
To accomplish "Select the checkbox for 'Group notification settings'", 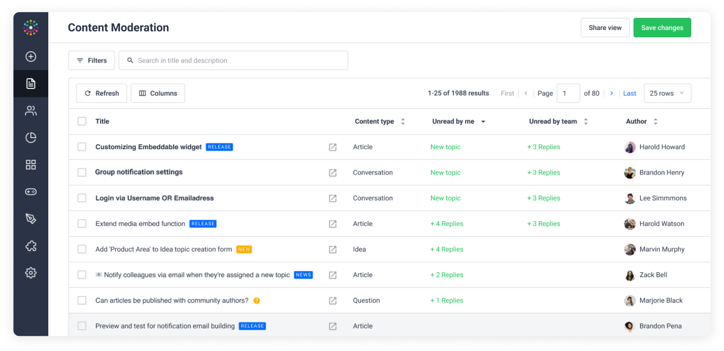I will coord(82,172).
